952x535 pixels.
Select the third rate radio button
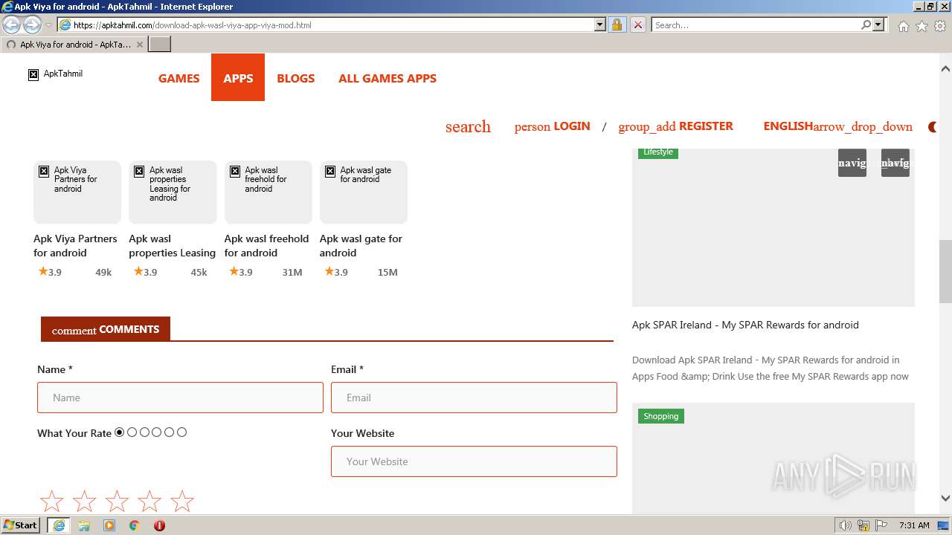[x=144, y=432]
